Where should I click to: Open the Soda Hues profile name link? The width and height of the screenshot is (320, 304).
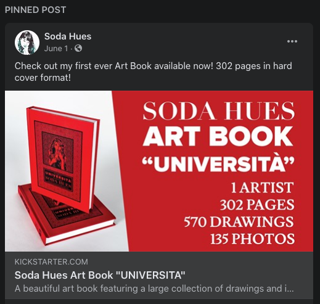(x=68, y=36)
